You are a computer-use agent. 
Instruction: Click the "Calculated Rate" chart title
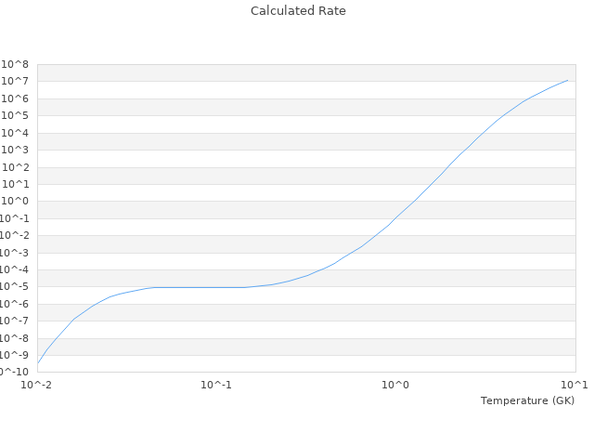[297, 11]
